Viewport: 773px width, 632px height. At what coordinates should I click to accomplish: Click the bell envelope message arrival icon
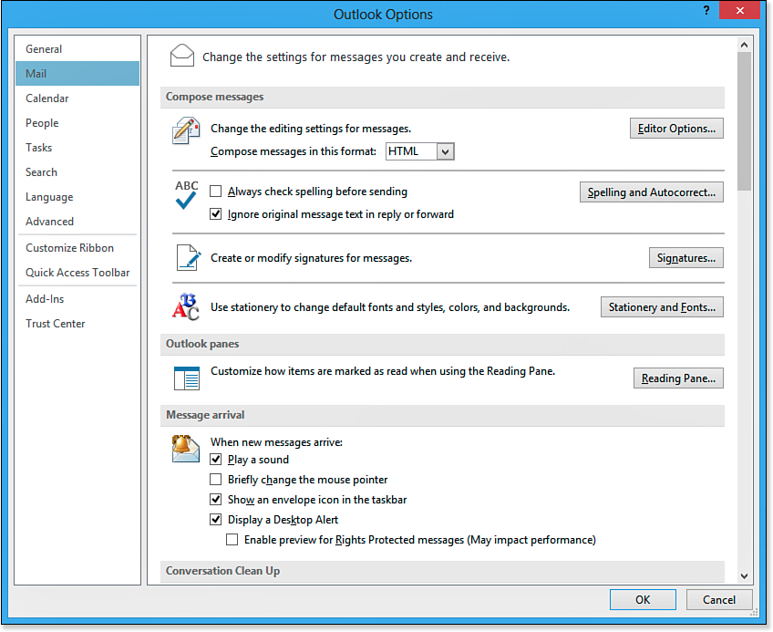[186, 448]
